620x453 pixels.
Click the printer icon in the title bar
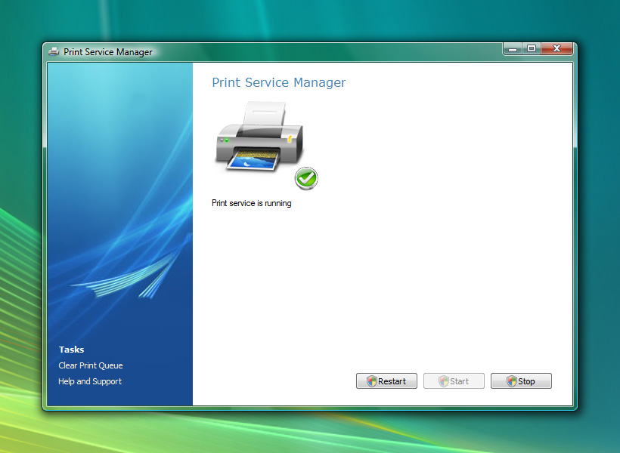point(54,52)
